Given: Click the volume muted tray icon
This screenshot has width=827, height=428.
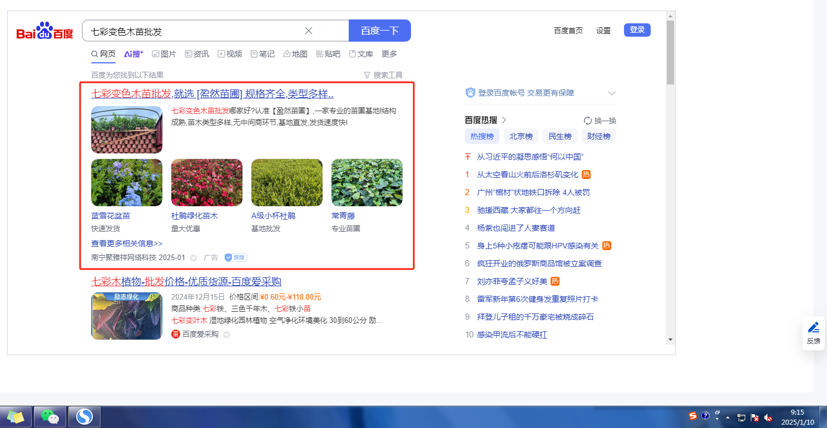Looking at the screenshot, I should click(x=768, y=417).
